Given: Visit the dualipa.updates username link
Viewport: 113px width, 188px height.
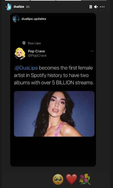Looking at the screenshot, I should click(x=34, y=19).
